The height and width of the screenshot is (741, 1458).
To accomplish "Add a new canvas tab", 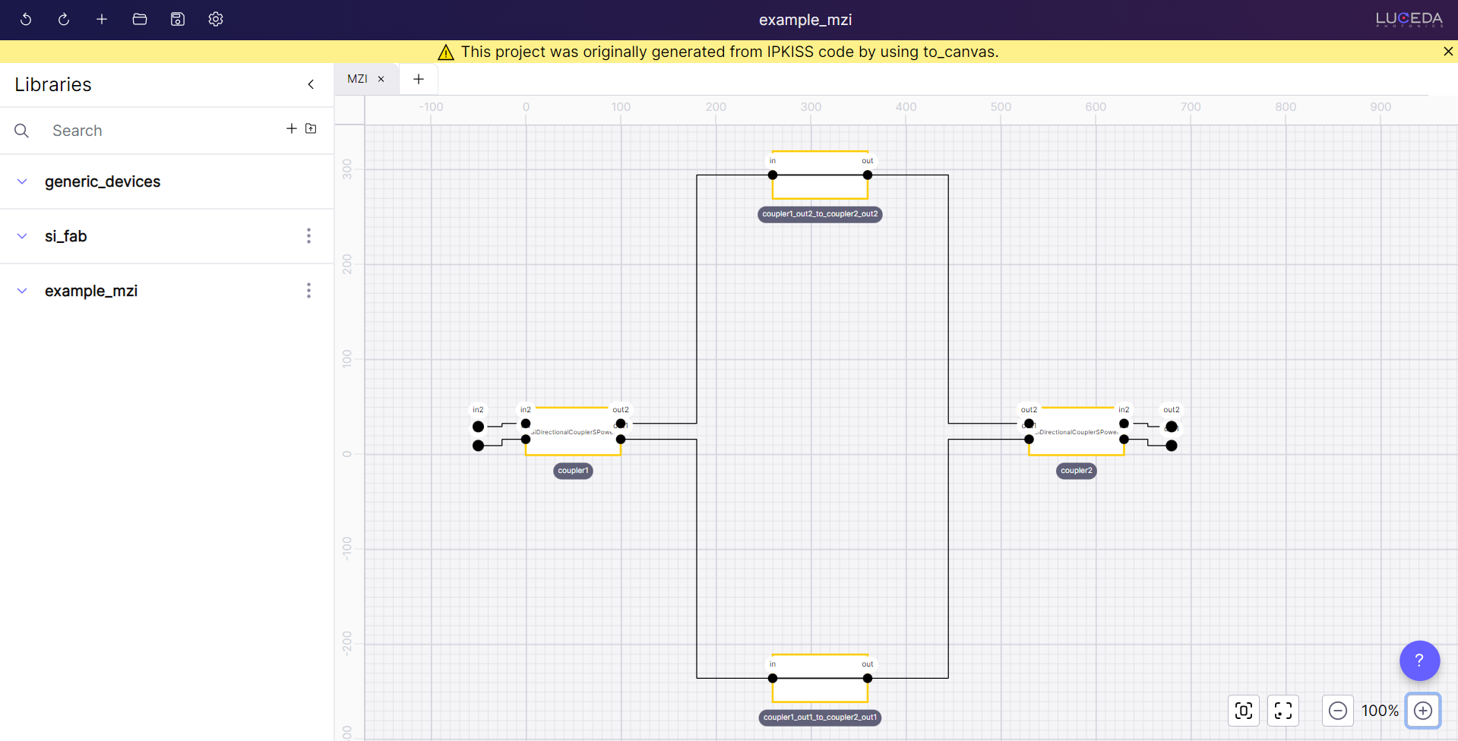I will [x=419, y=79].
